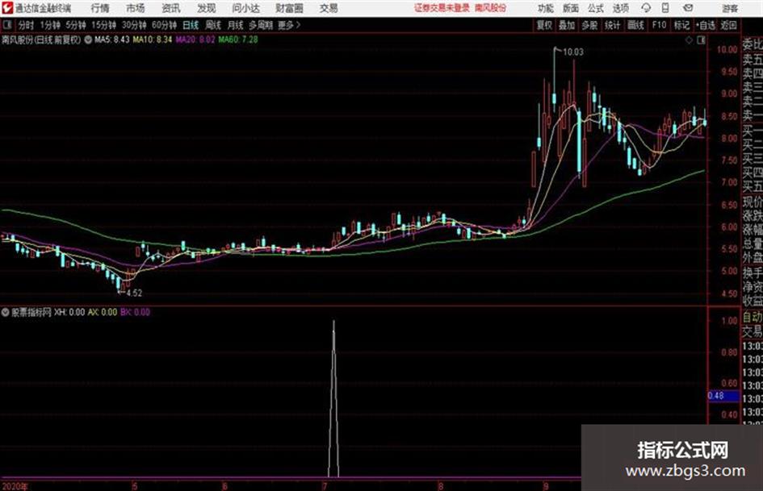Click the MA20: 8.02 value
Image resolution: width=763 pixels, height=491 pixels.
[195, 40]
